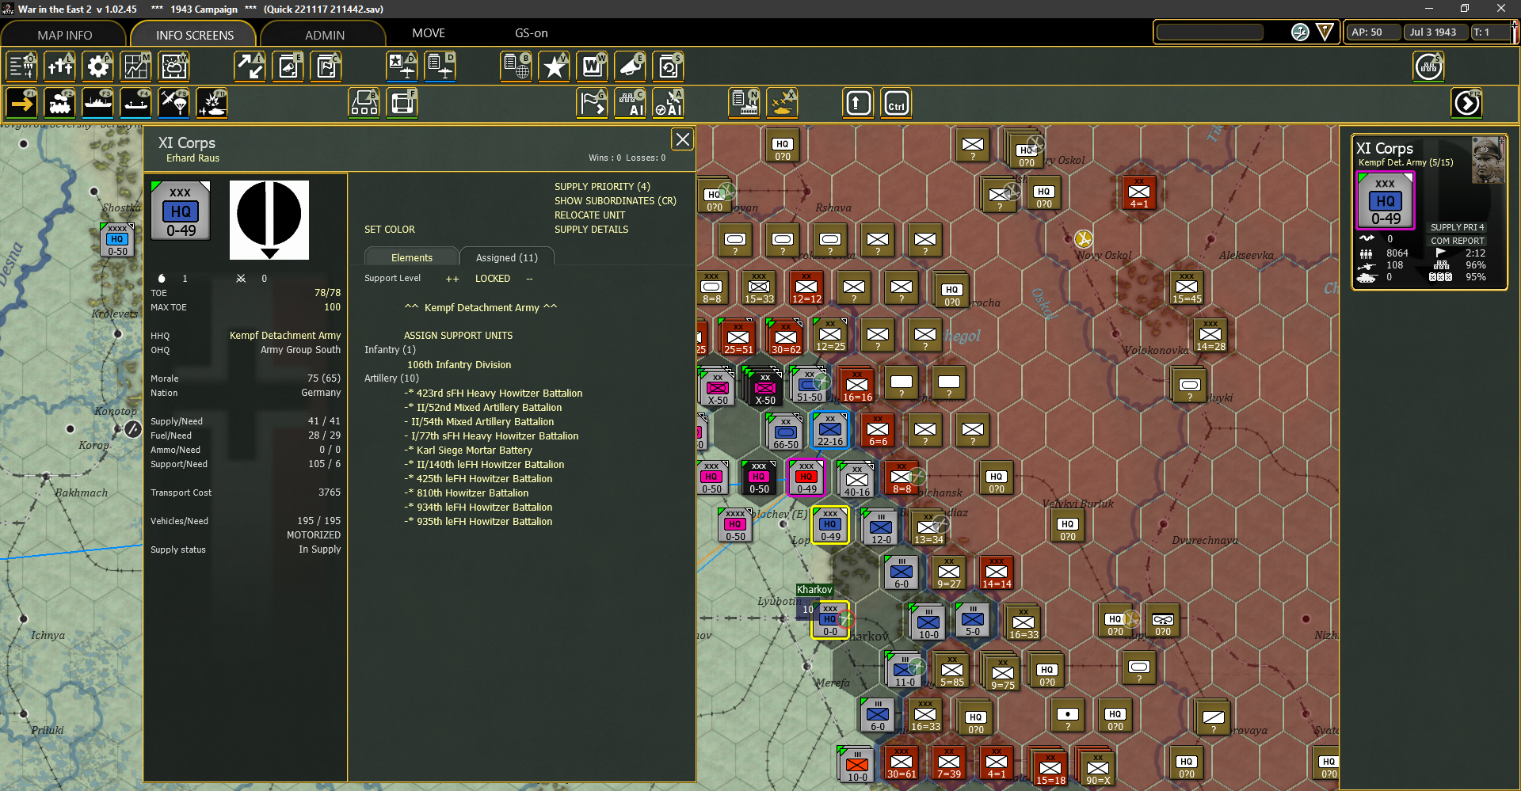Open the order of battle icon (O)
The image size is (1521, 791).
(x=21, y=67)
